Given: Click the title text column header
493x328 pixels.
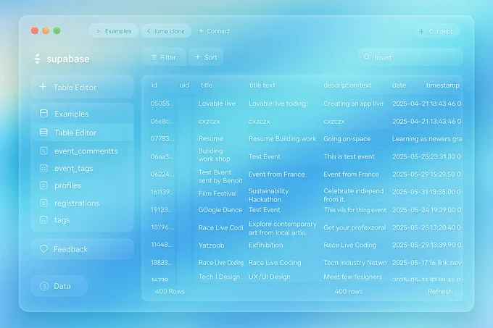Looking at the screenshot, I should (262, 85).
